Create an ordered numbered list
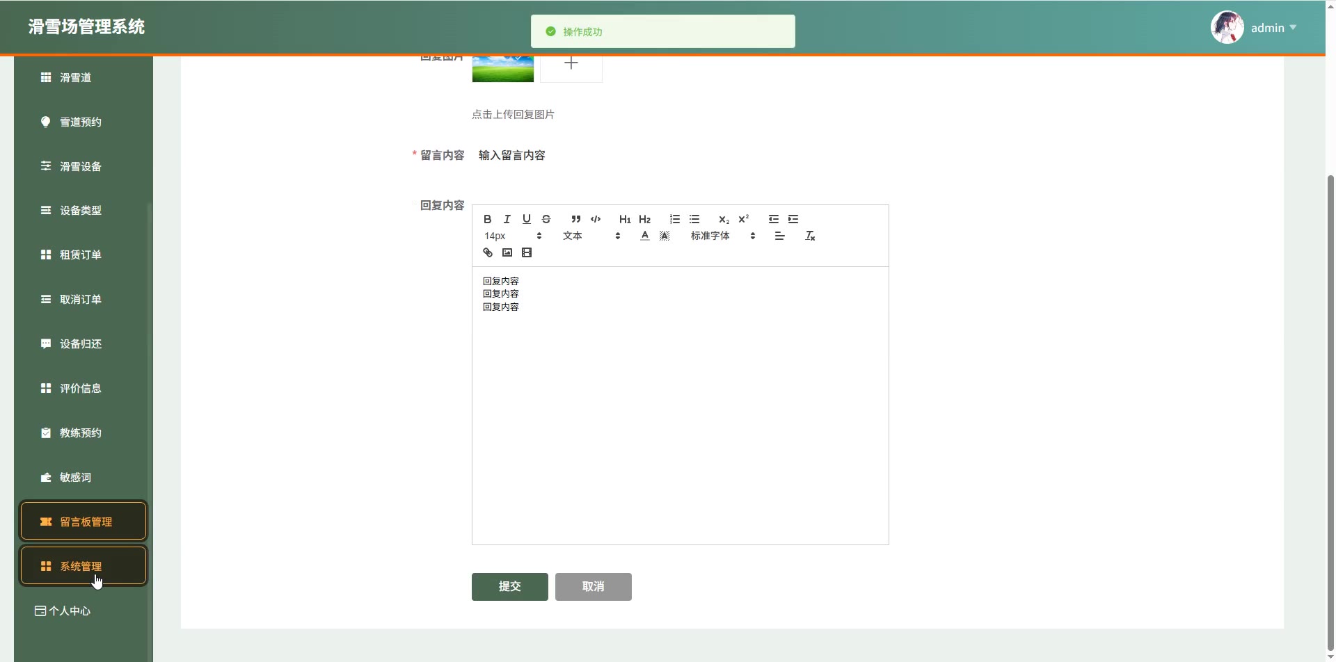 pos(674,219)
